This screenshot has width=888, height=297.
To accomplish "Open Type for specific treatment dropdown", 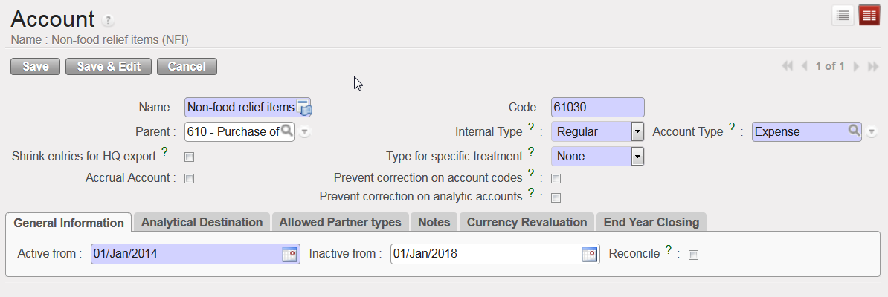I will pyautogui.click(x=637, y=157).
